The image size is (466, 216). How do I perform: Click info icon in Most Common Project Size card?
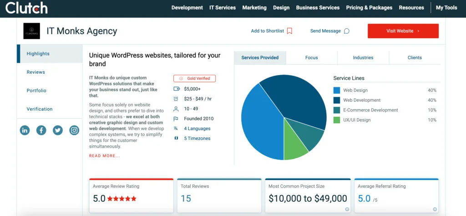pos(347,209)
